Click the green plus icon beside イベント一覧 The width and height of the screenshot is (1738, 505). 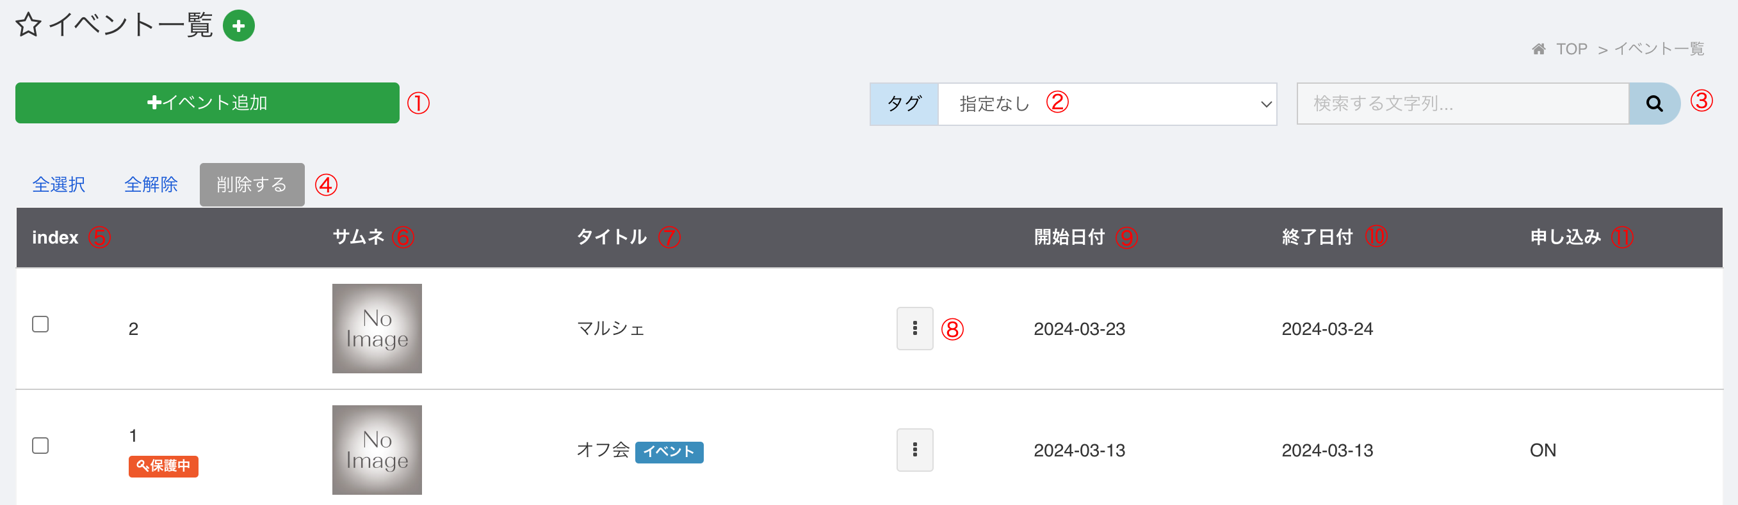tap(238, 26)
